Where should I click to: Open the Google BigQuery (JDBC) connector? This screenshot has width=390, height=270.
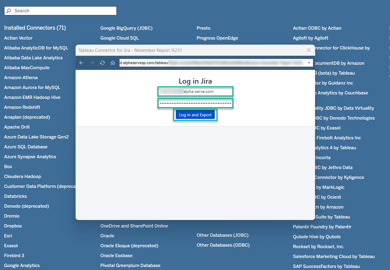[126, 28]
